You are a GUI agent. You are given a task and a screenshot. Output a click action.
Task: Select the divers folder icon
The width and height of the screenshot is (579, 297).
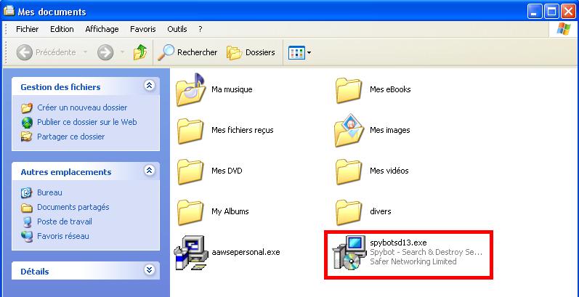349,212
